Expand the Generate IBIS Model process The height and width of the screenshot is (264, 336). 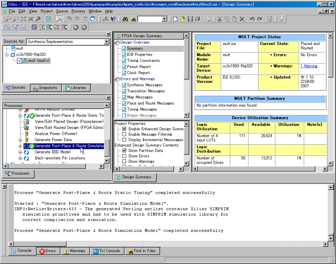pos(20,152)
